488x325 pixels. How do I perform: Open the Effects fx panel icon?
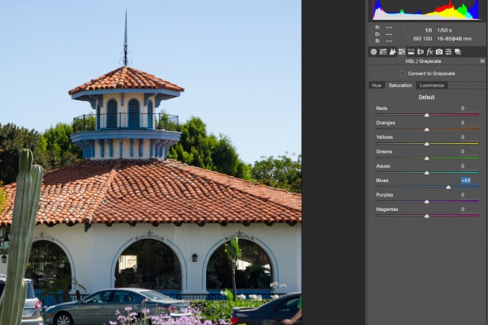(x=430, y=51)
